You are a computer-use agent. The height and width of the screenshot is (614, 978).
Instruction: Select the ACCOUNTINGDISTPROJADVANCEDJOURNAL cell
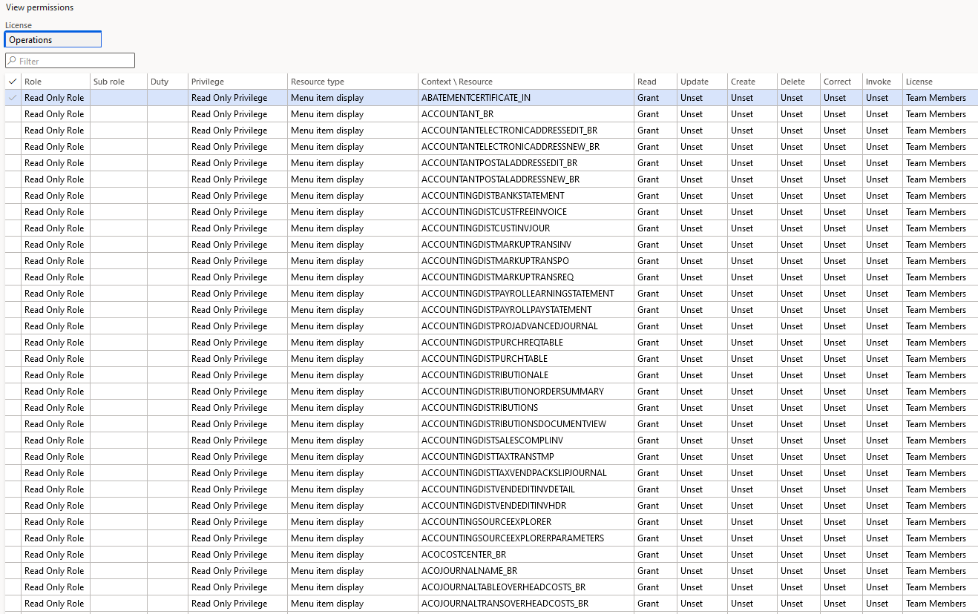tap(526, 326)
